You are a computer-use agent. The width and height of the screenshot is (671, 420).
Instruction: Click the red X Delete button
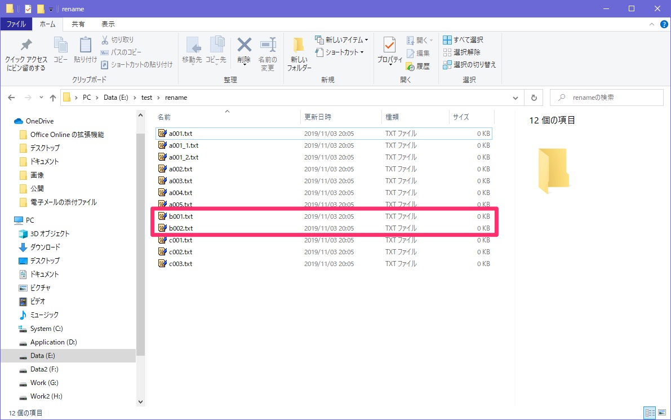[245, 51]
